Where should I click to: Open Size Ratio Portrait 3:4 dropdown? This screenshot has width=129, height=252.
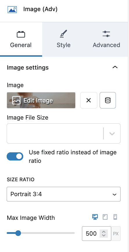(64, 194)
